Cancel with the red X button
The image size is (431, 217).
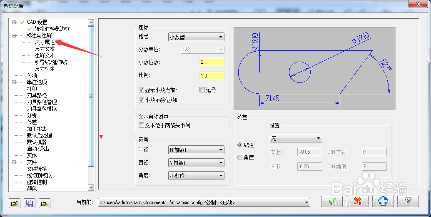(x=358, y=201)
